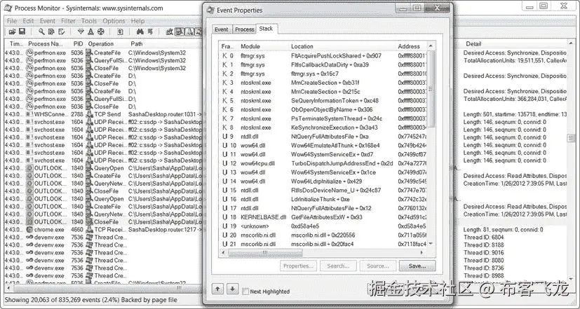Select the frame 19 <unknown> module row
This screenshot has height=309, width=580.
323,226
